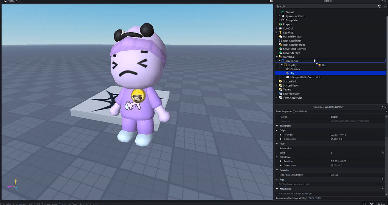Click the SpawnLocation gear icon

pyautogui.click(x=283, y=16)
